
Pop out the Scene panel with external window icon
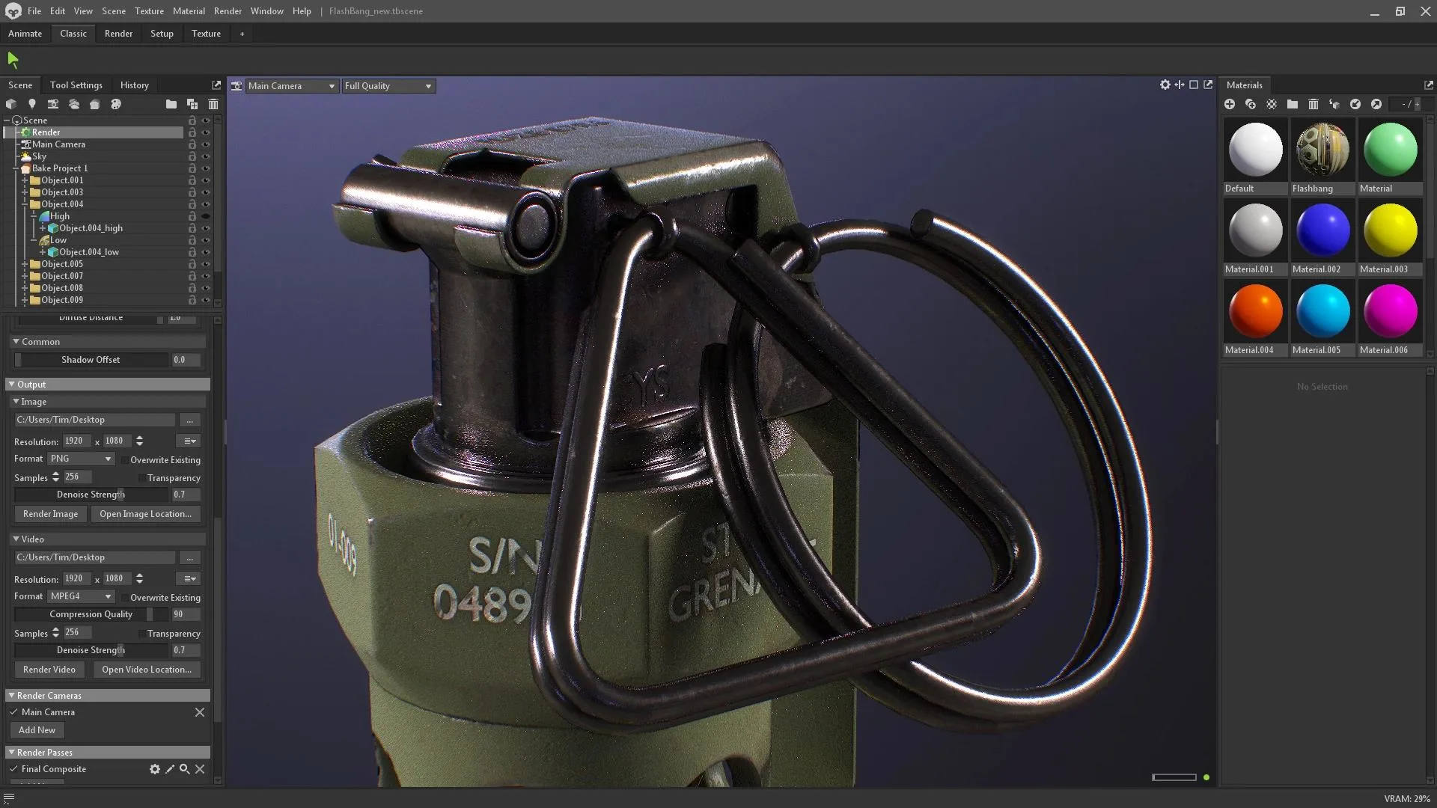(x=216, y=85)
